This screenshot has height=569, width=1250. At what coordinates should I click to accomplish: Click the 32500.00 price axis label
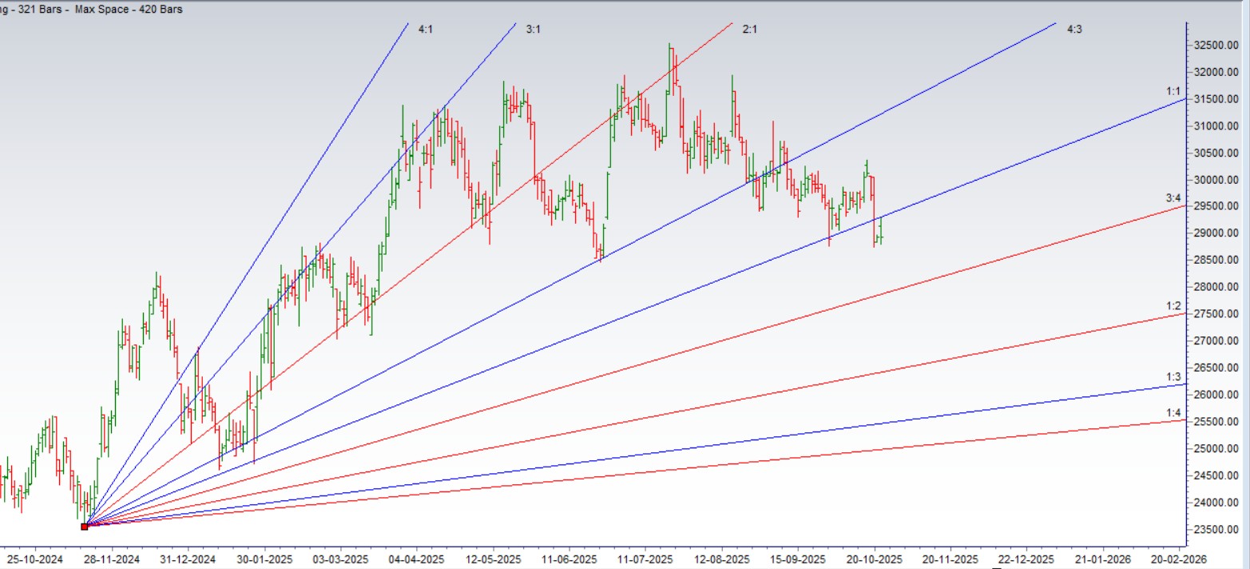(1215, 46)
